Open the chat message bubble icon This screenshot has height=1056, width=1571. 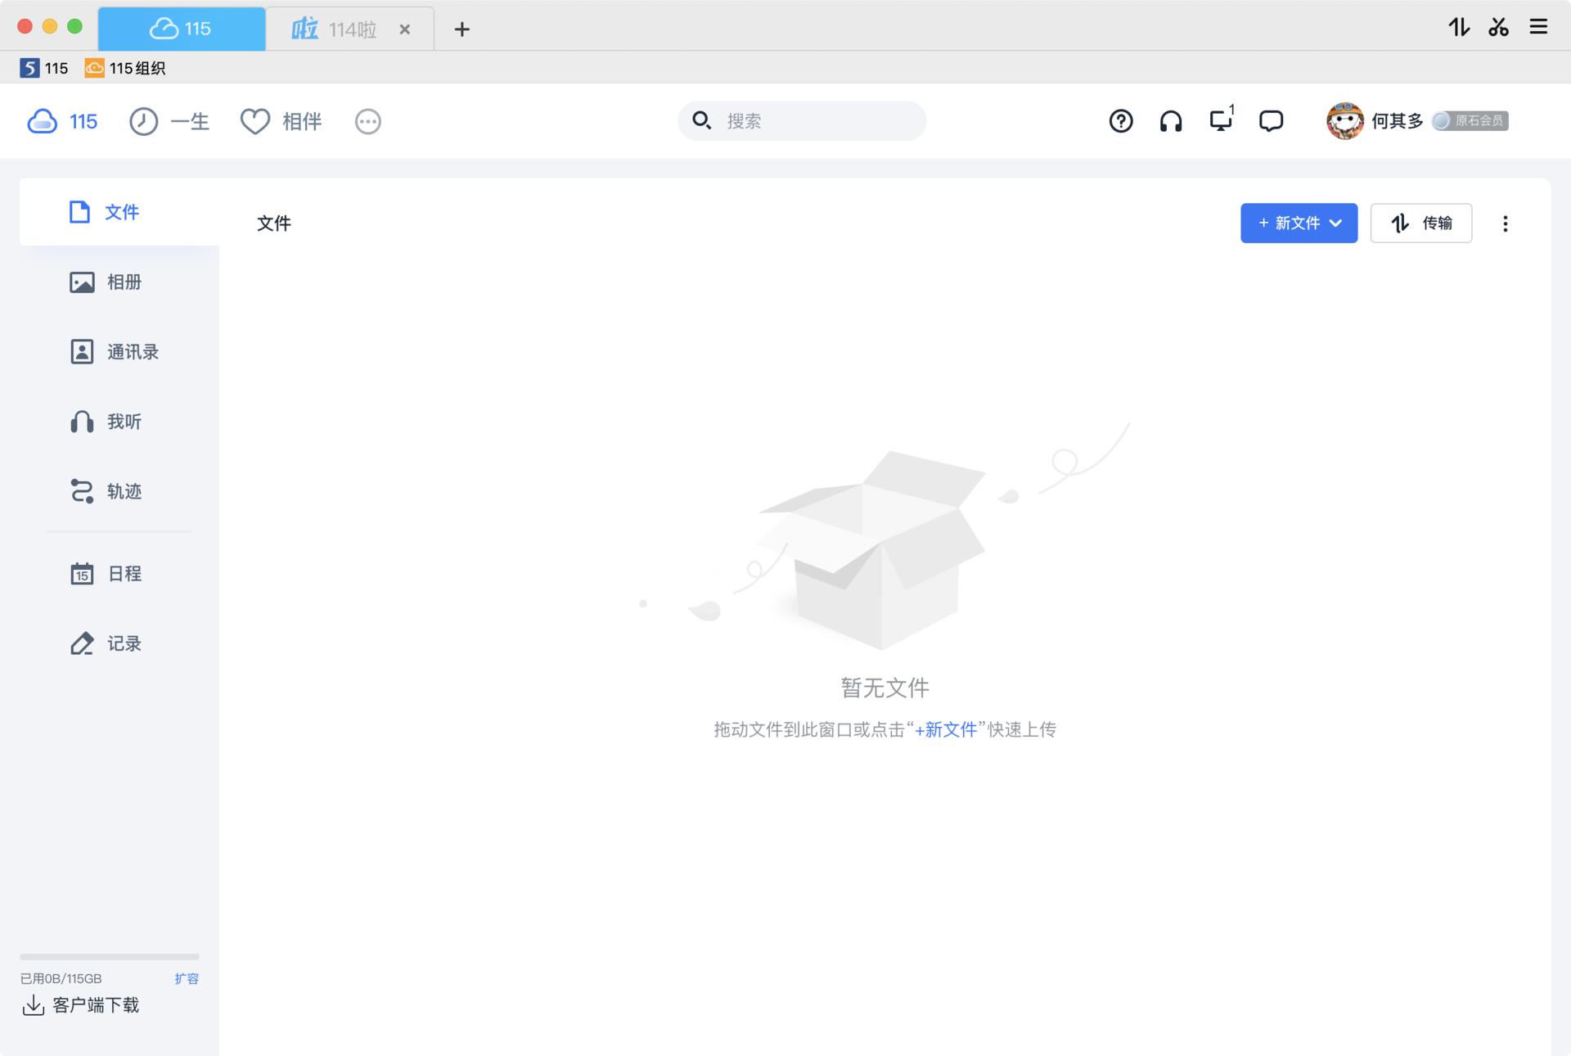[x=1271, y=121]
